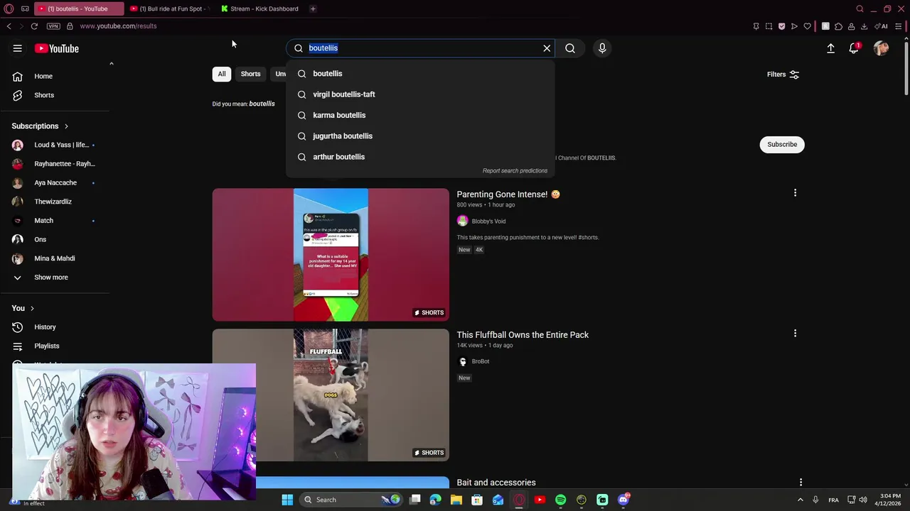Viewport: 910px width, 511px height.
Task: Open the Windows Start menu
Action: pos(287,500)
